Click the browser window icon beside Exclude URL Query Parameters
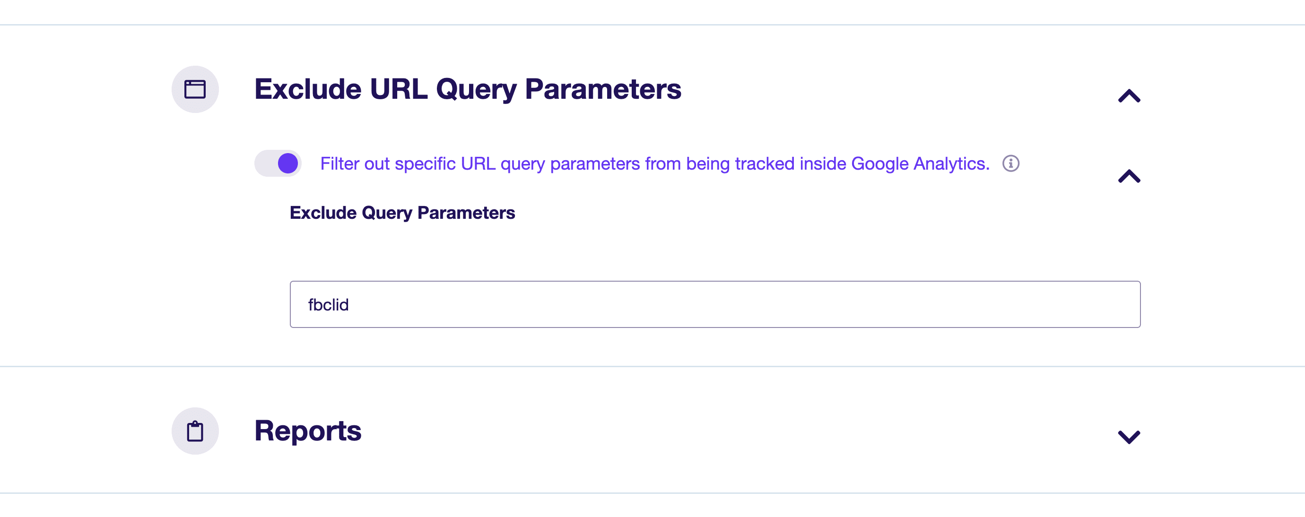1305x517 pixels. 195,89
